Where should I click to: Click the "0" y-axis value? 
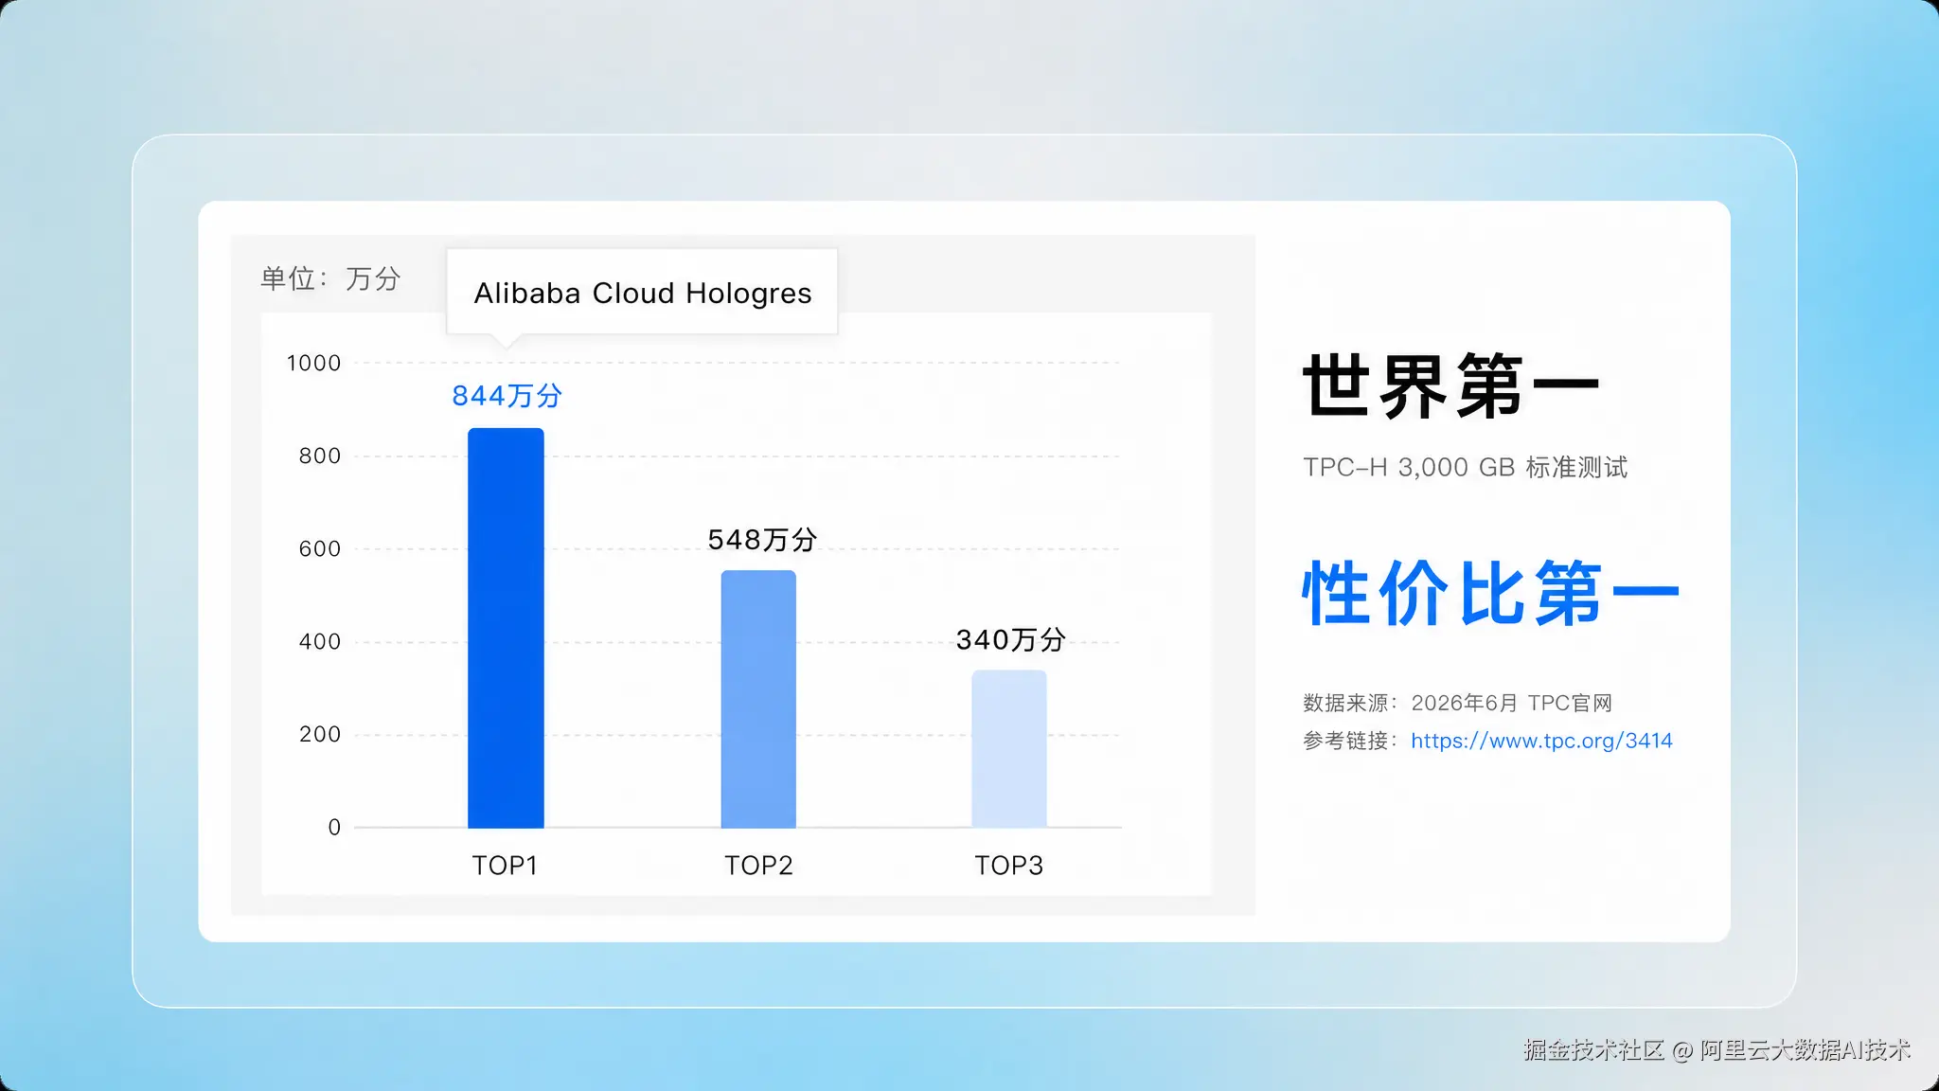click(x=334, y=828)
